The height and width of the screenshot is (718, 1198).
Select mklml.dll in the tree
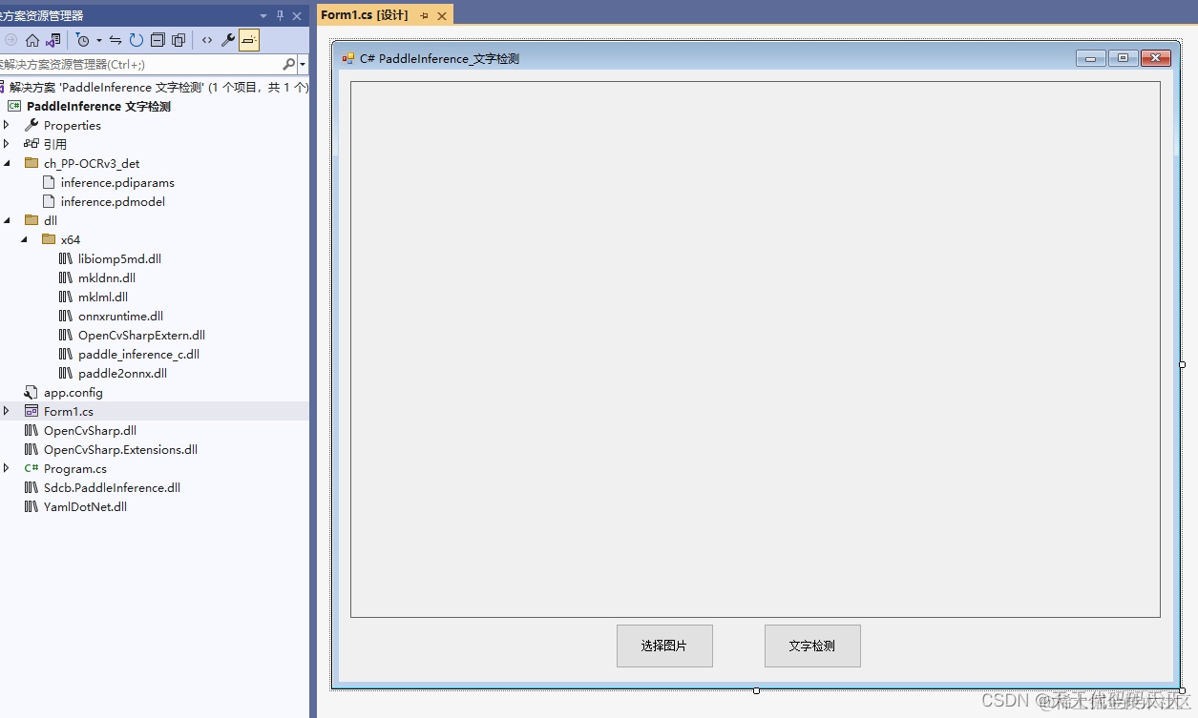click(x=103, y=297)
